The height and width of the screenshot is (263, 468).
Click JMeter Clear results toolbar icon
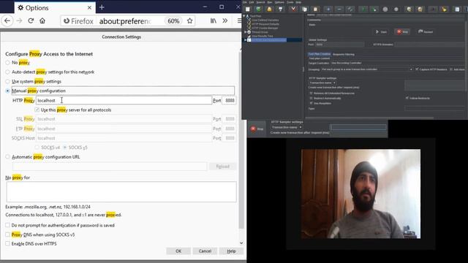pos(409,9)
